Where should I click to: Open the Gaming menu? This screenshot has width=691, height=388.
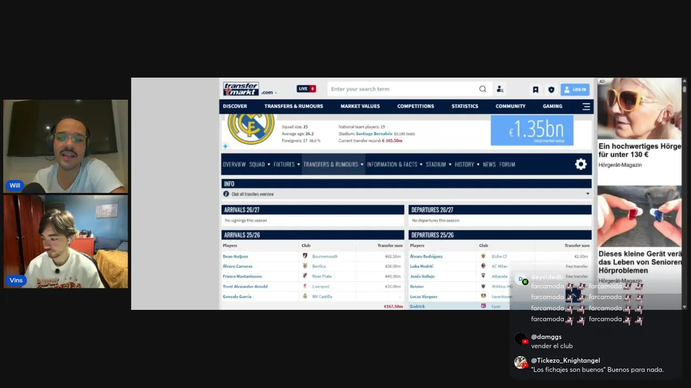(552, 106)
